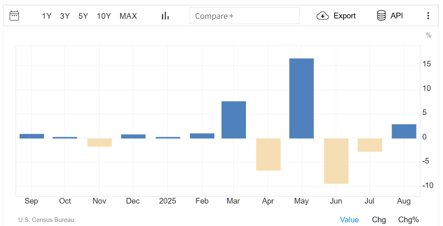Open the calendar date range picker
Screen dimensions: 443x226
point(14,16)
